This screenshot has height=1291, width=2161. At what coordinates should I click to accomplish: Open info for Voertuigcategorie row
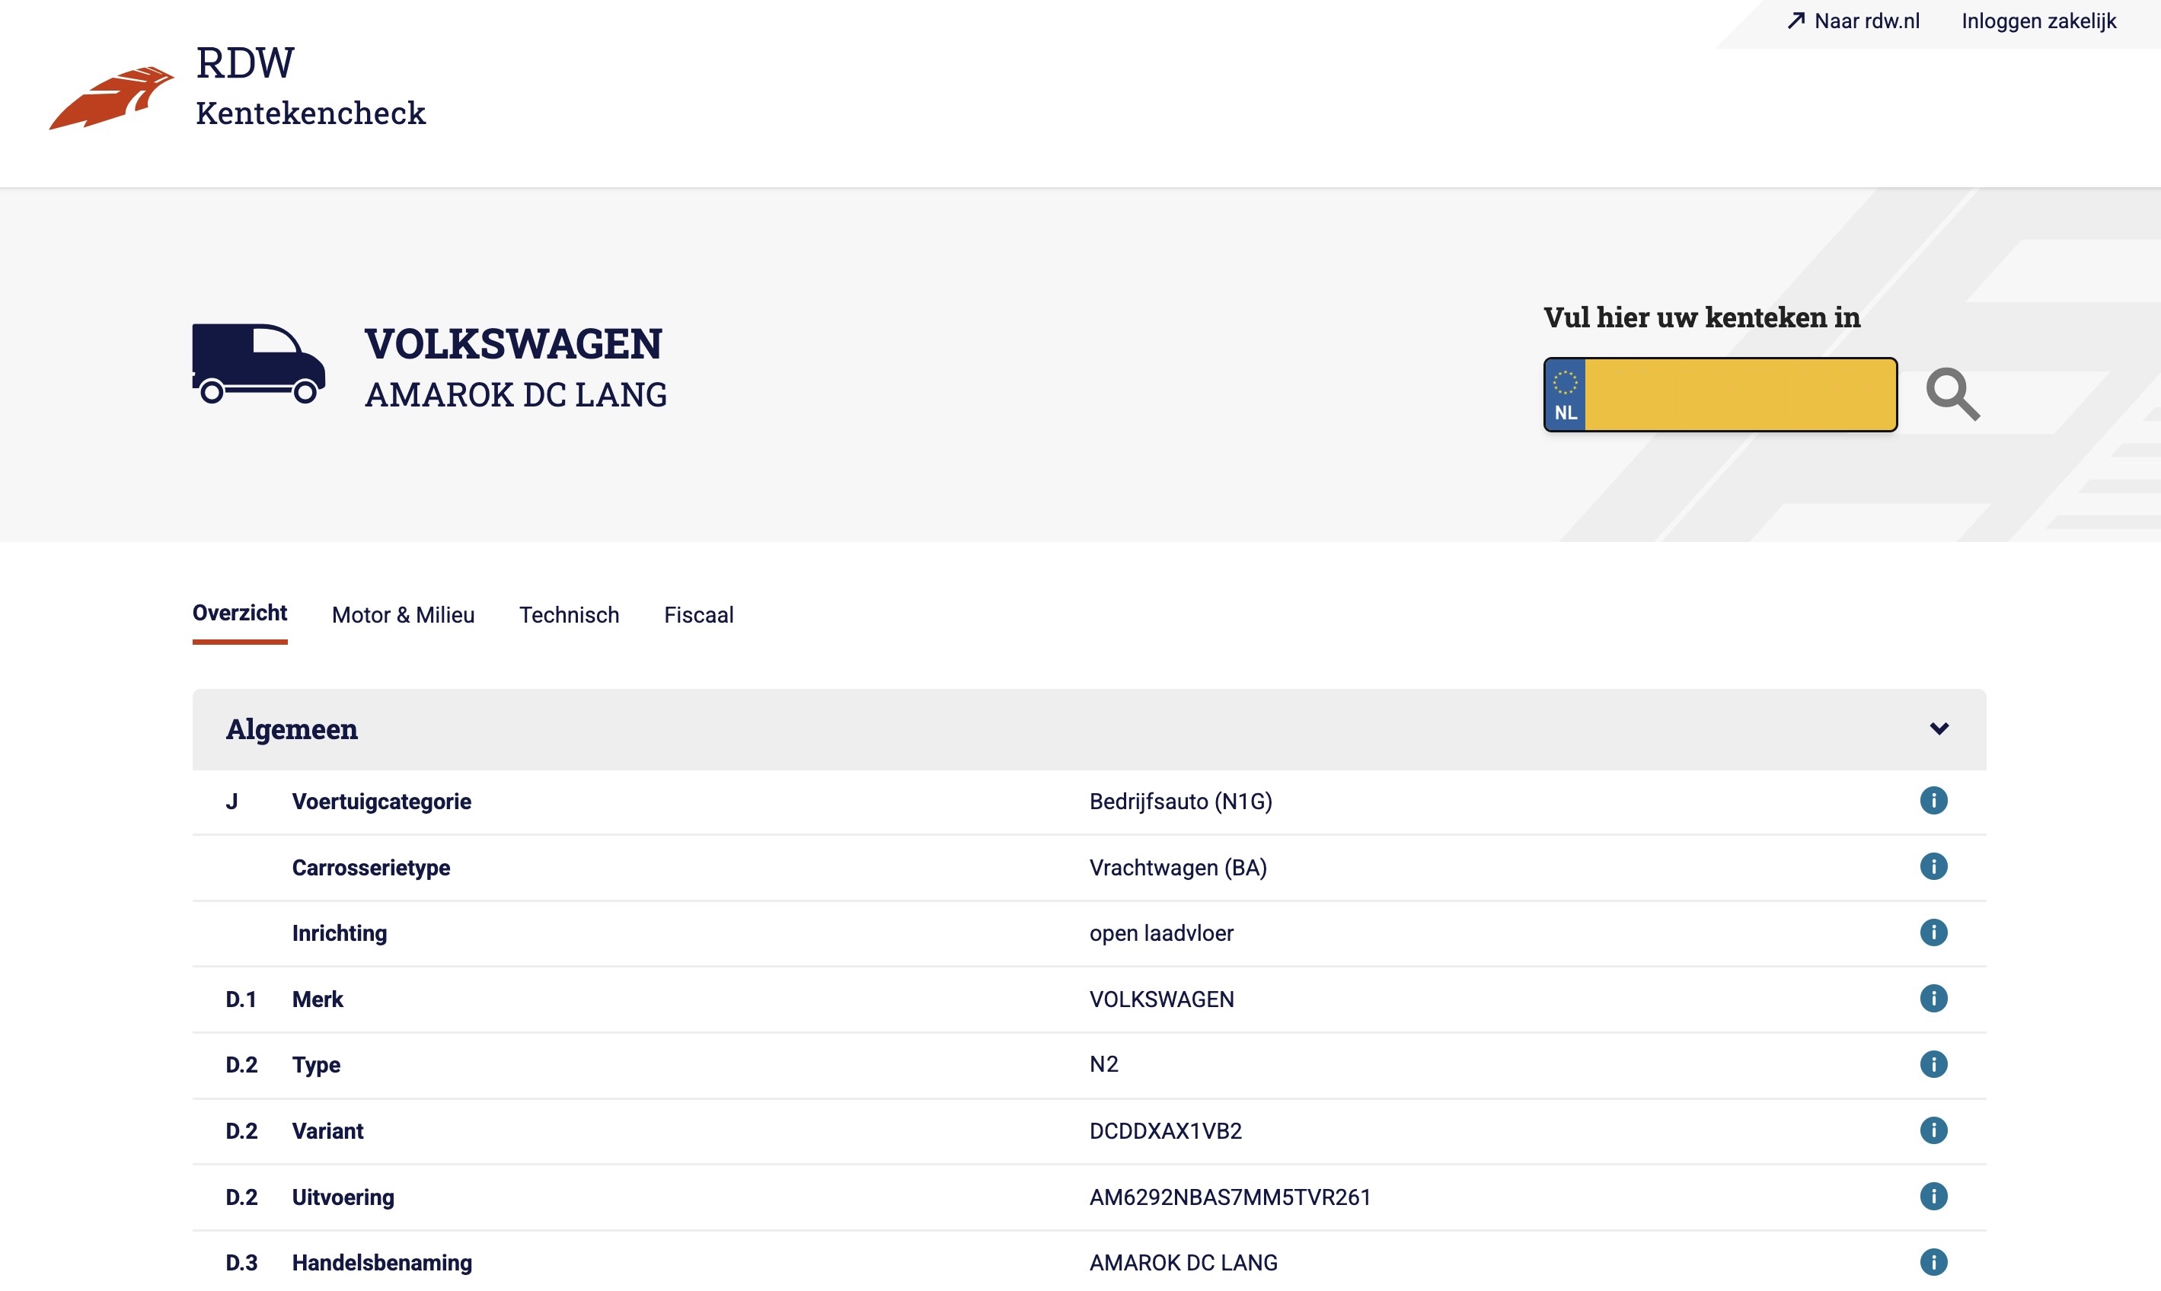tap(1933, 800)
